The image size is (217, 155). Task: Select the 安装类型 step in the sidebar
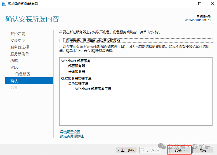(x=18, y=41)
